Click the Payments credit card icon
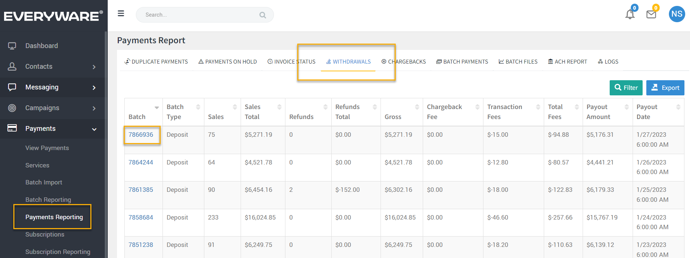690x258 pixels. tap(12, 128)
